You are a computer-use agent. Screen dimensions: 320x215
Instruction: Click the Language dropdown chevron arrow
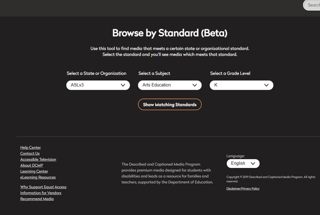(253, 163)
